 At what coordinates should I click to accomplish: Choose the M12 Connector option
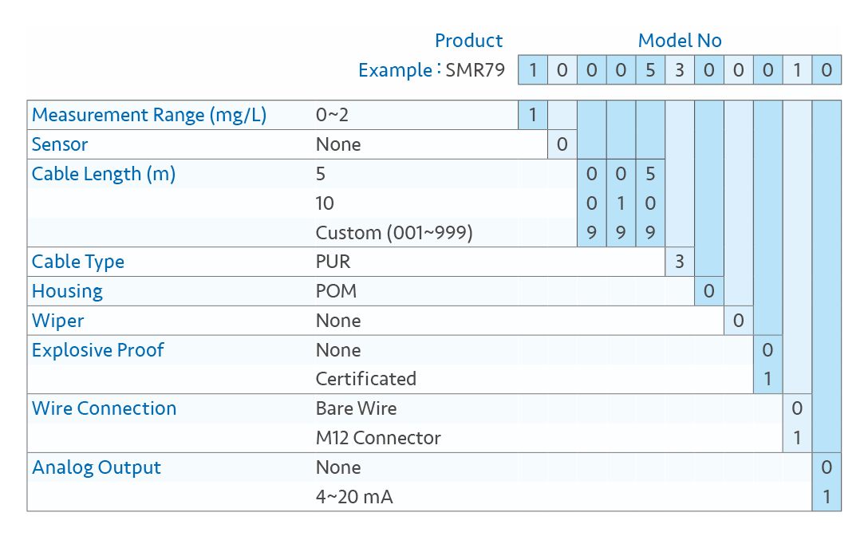point(378,438)
